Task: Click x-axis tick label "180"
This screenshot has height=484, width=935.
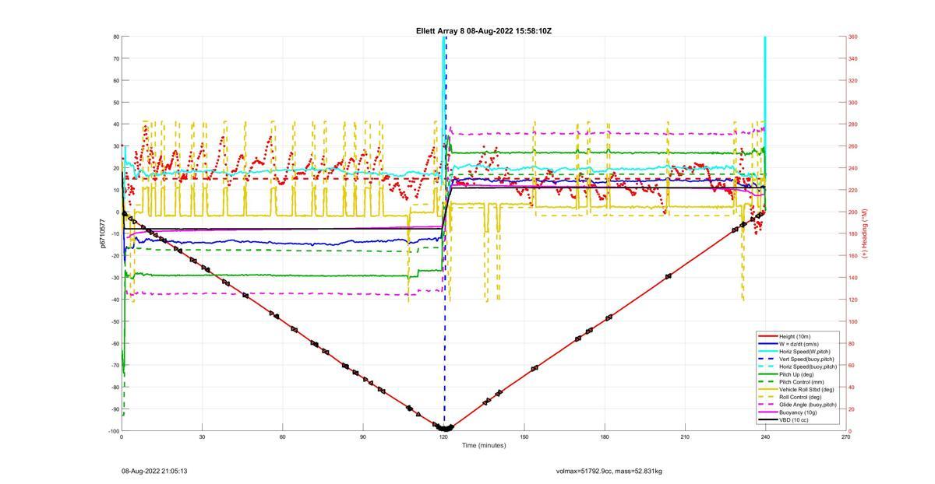Action: point(605,437)
